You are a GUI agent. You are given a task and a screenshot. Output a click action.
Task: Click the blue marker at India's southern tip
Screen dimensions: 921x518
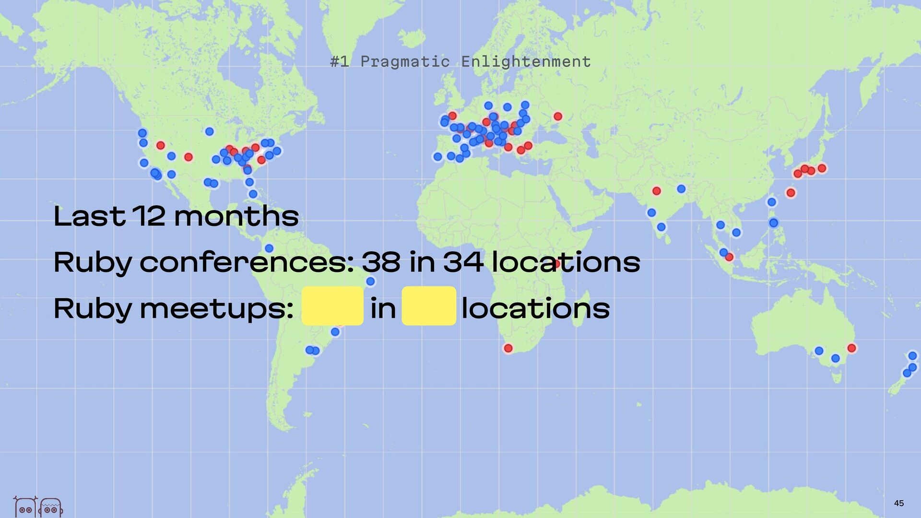click(x=661, y=227)
